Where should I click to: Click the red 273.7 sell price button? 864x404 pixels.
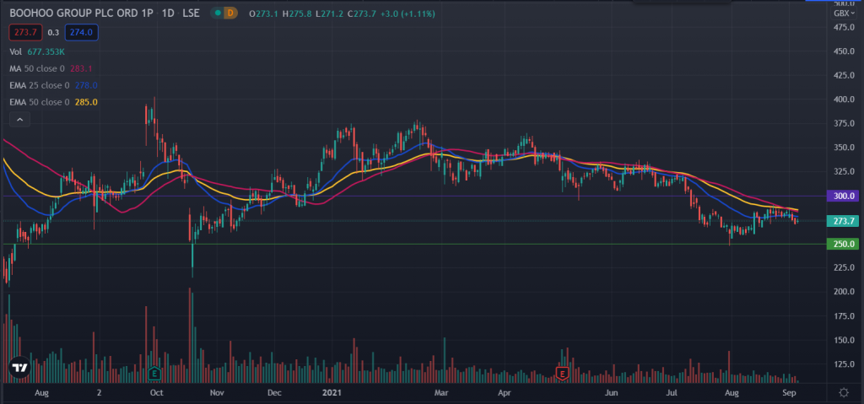pos(25,33)
